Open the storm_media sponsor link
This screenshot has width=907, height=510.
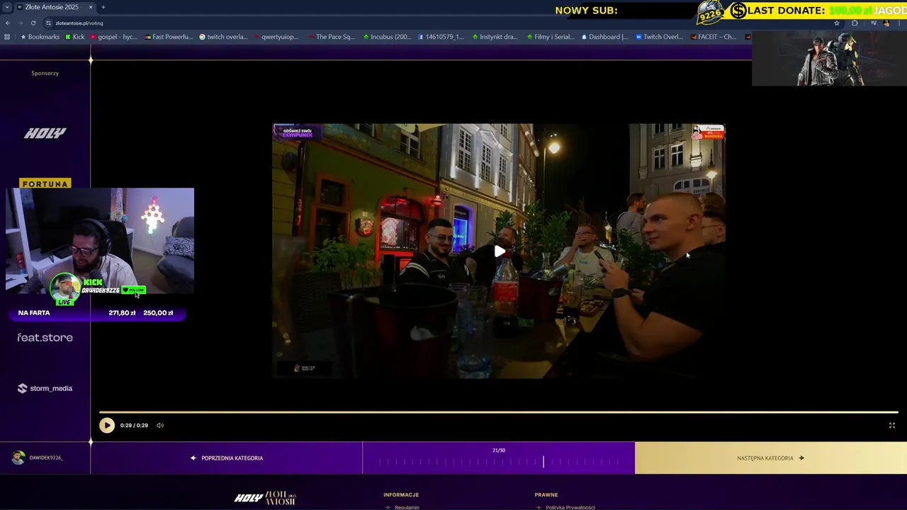coord(45,388)
